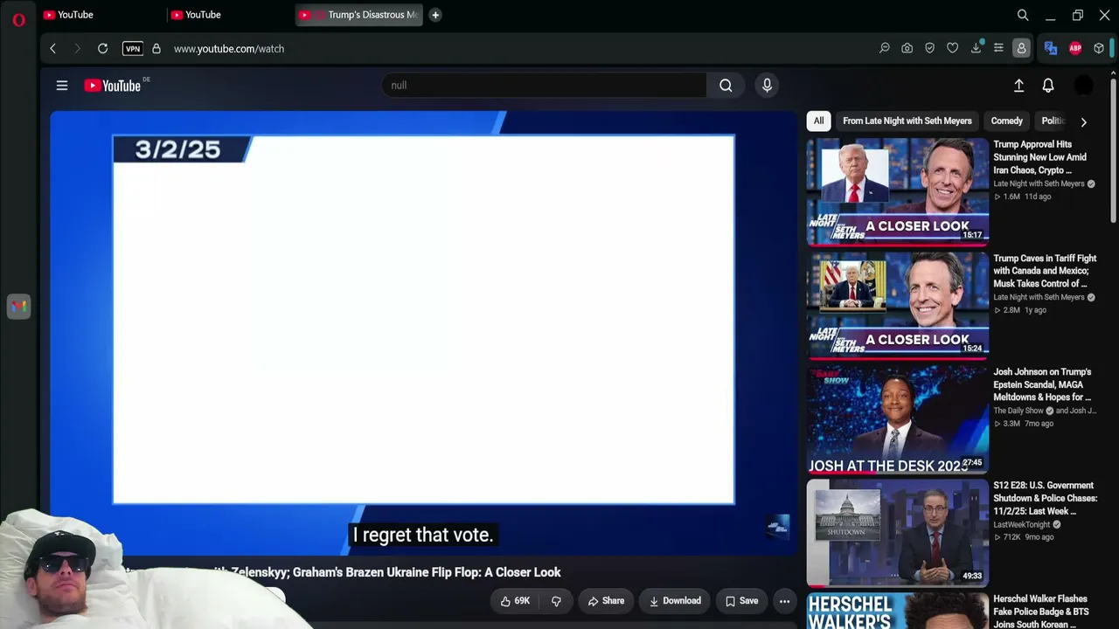
Task: Click the "1.6M 11d ago" view count text
Action: [1023, 197]
